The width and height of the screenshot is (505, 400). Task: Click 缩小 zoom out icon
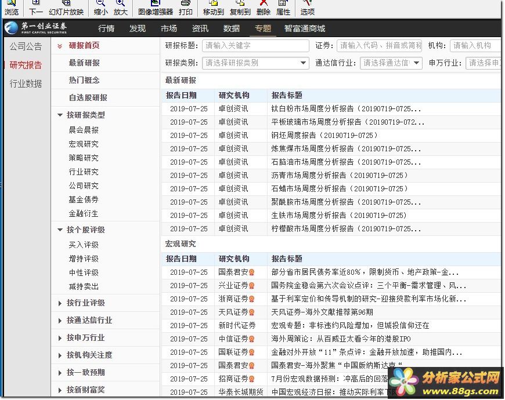tap(100, 4)
